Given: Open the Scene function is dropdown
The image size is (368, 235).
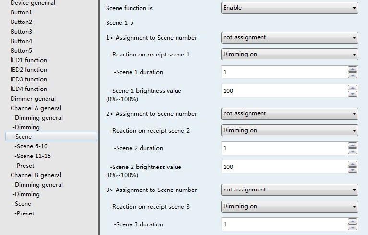Looking at the screenshot, I should pyautogui.click(x=289, y=8).
